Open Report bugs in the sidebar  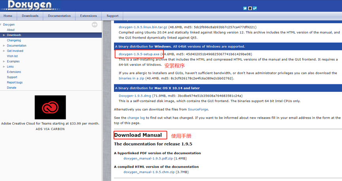tap(15, 82)
